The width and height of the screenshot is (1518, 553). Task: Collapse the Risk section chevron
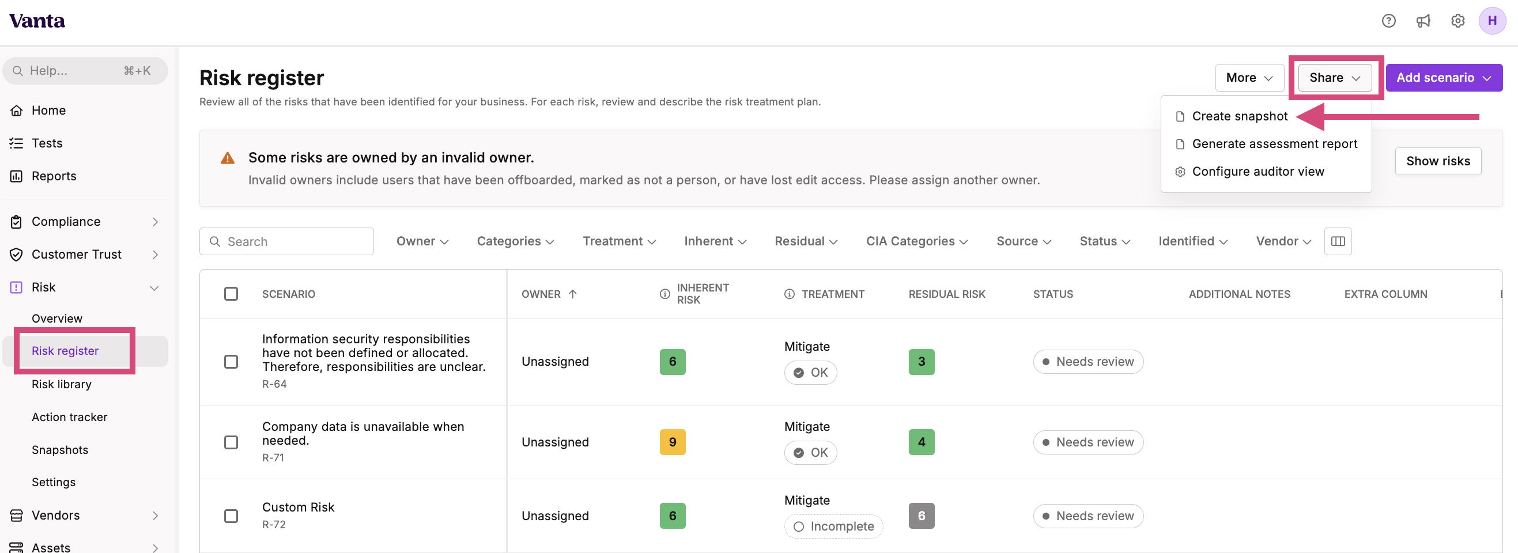(x=154, y=288)
